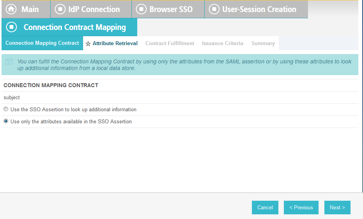The image size is (363, 219).
Task: Click the User-Session Creation circle step icon
Action: coord(214,9)
